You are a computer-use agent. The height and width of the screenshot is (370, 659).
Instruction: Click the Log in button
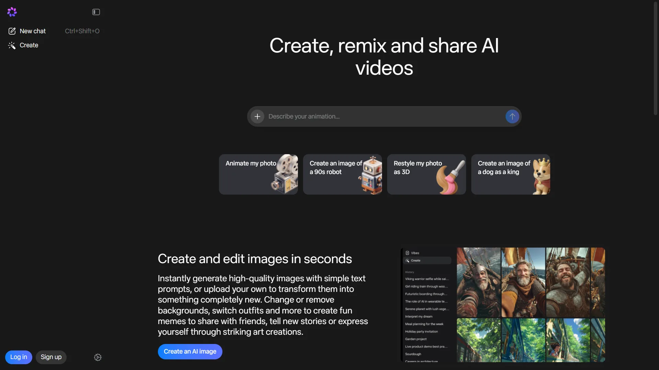tap(19, 357)
